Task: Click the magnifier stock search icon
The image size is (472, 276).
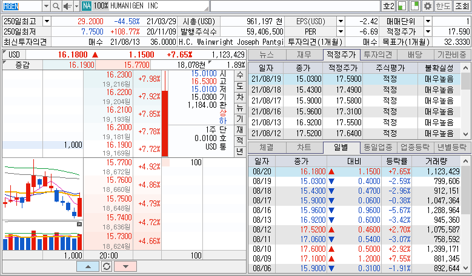Action: click(56, 6)
